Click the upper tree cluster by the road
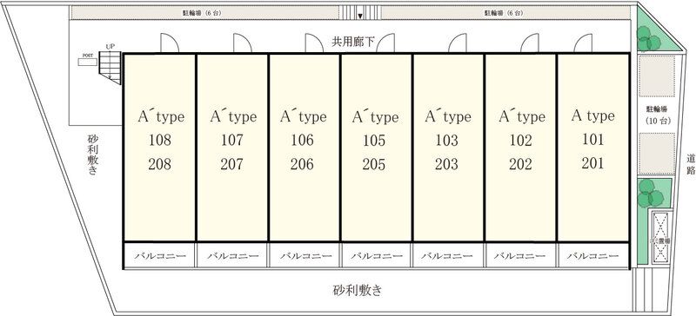This screenshot has width=696, height=316. [648, 38]
